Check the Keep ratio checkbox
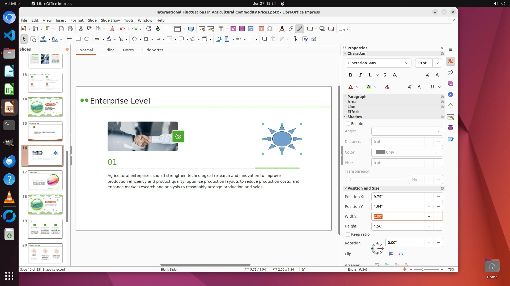Screen dimensions: 510x286 tap(348, 234)
